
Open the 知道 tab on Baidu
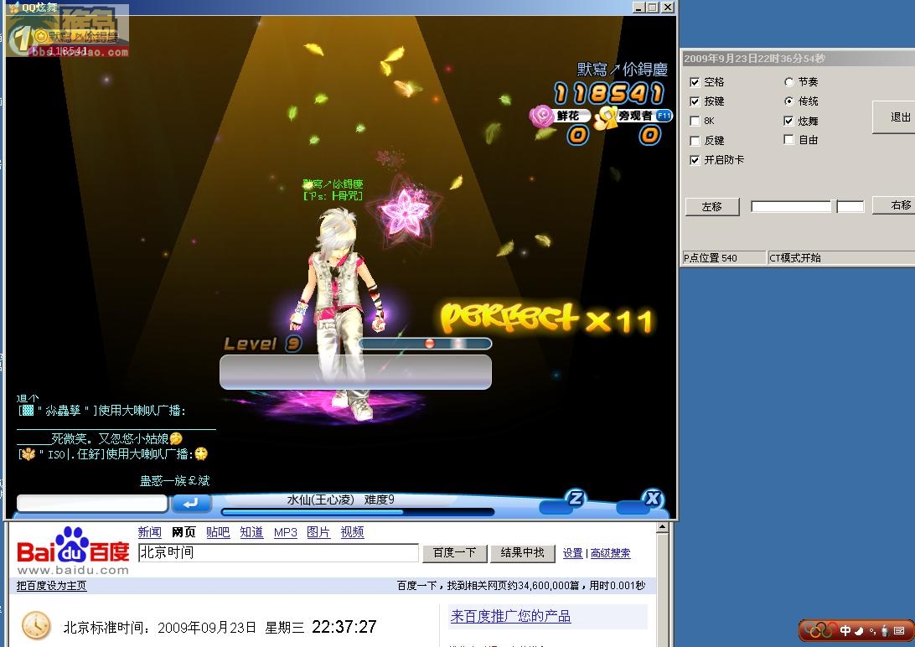pyautogui.click(x=251, y=532)
